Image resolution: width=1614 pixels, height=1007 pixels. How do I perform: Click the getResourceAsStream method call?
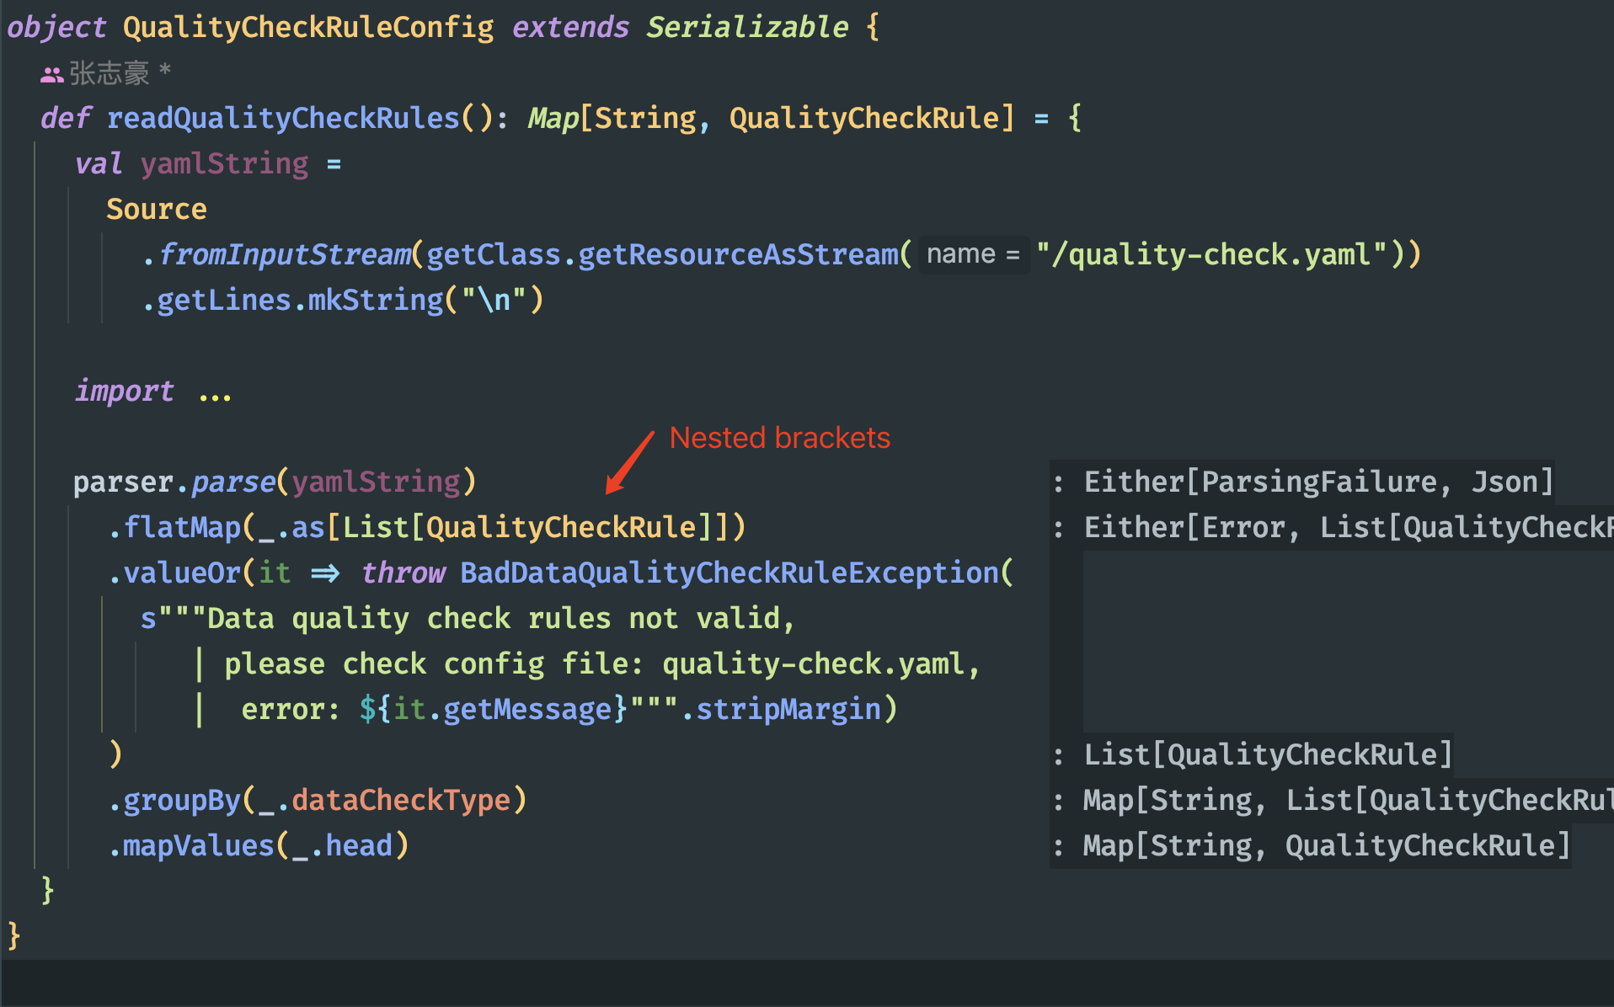(x=738, y=254)
